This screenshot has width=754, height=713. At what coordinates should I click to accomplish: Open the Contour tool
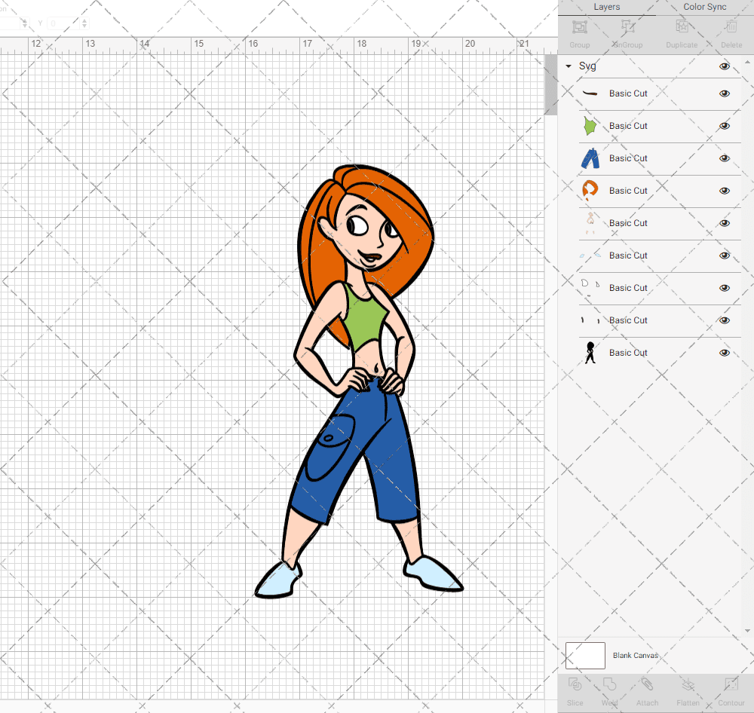click(731, 684)
